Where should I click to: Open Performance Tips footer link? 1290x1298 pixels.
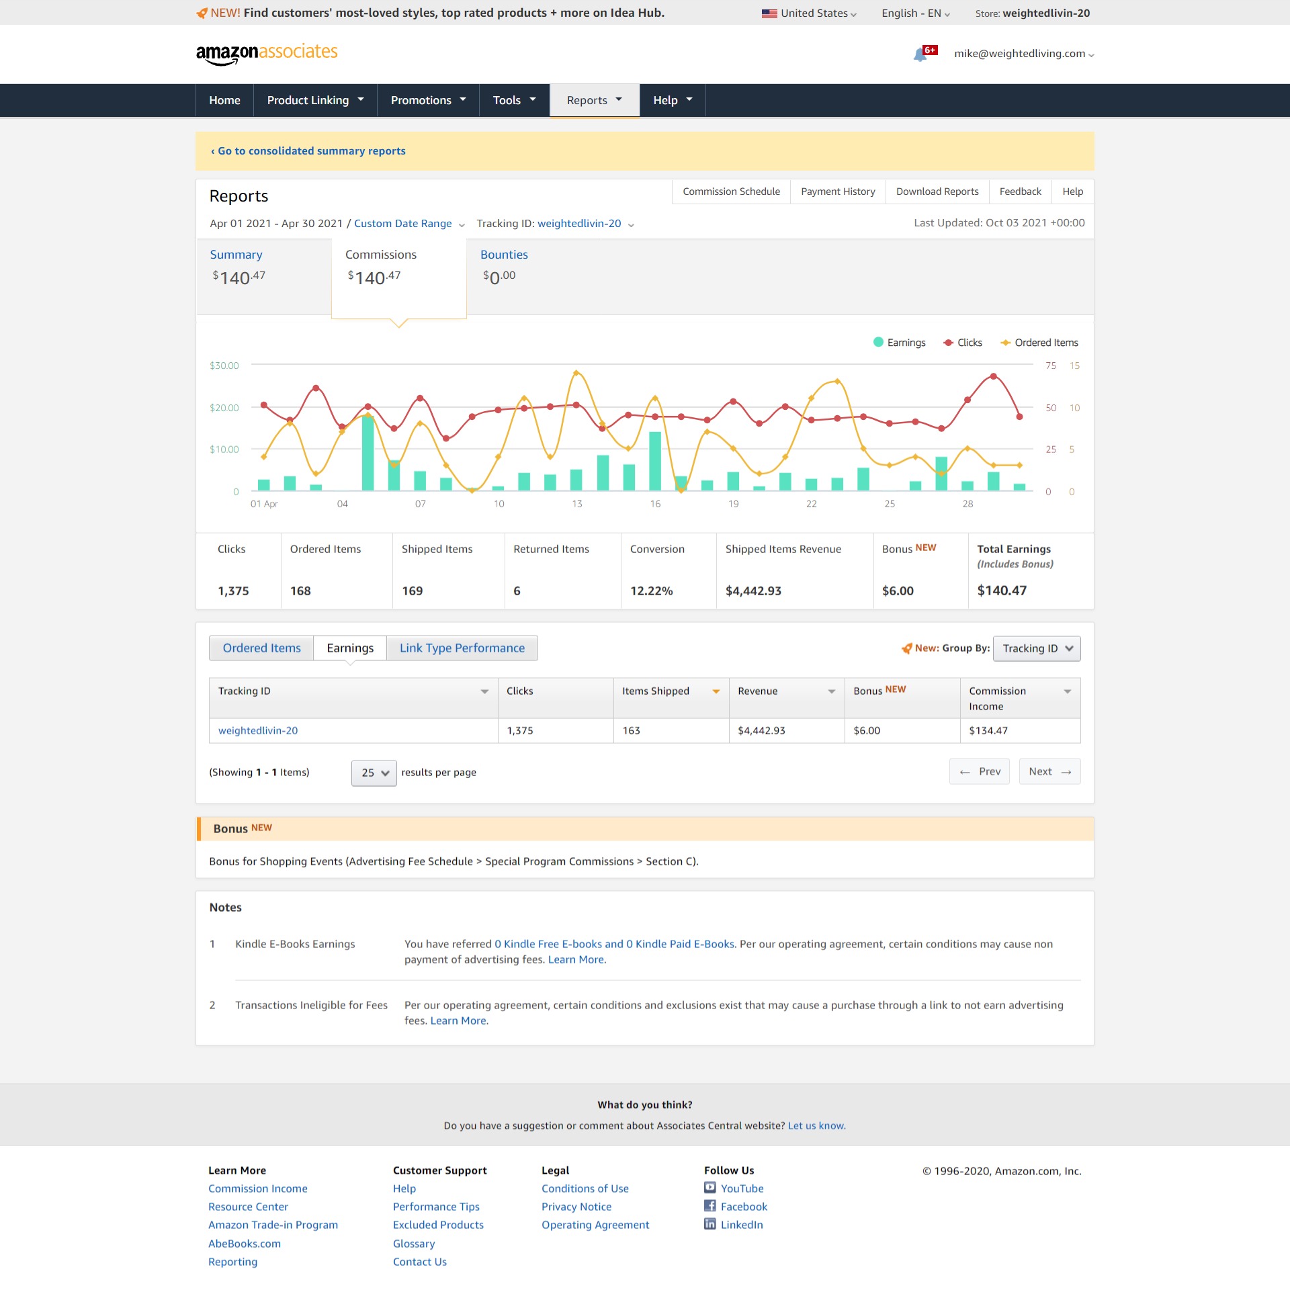pos(436,1207)
